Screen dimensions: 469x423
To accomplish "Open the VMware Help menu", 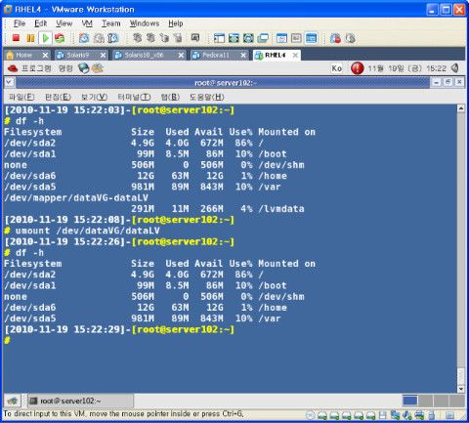I will [x=176, y=23].
